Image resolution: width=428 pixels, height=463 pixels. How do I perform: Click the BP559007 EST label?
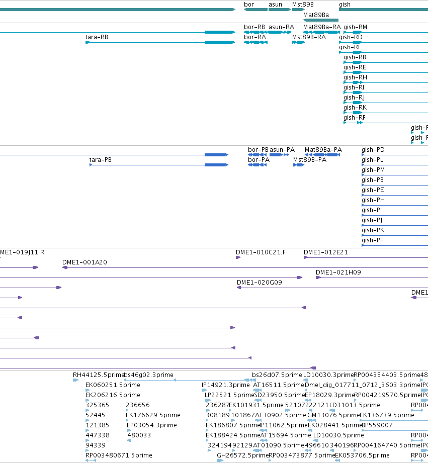(x=377, y=425)
